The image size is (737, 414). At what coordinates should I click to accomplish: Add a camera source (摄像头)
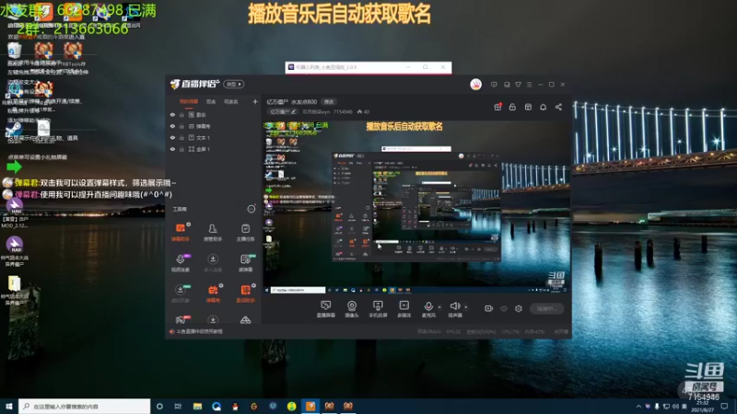pos(352,309)
